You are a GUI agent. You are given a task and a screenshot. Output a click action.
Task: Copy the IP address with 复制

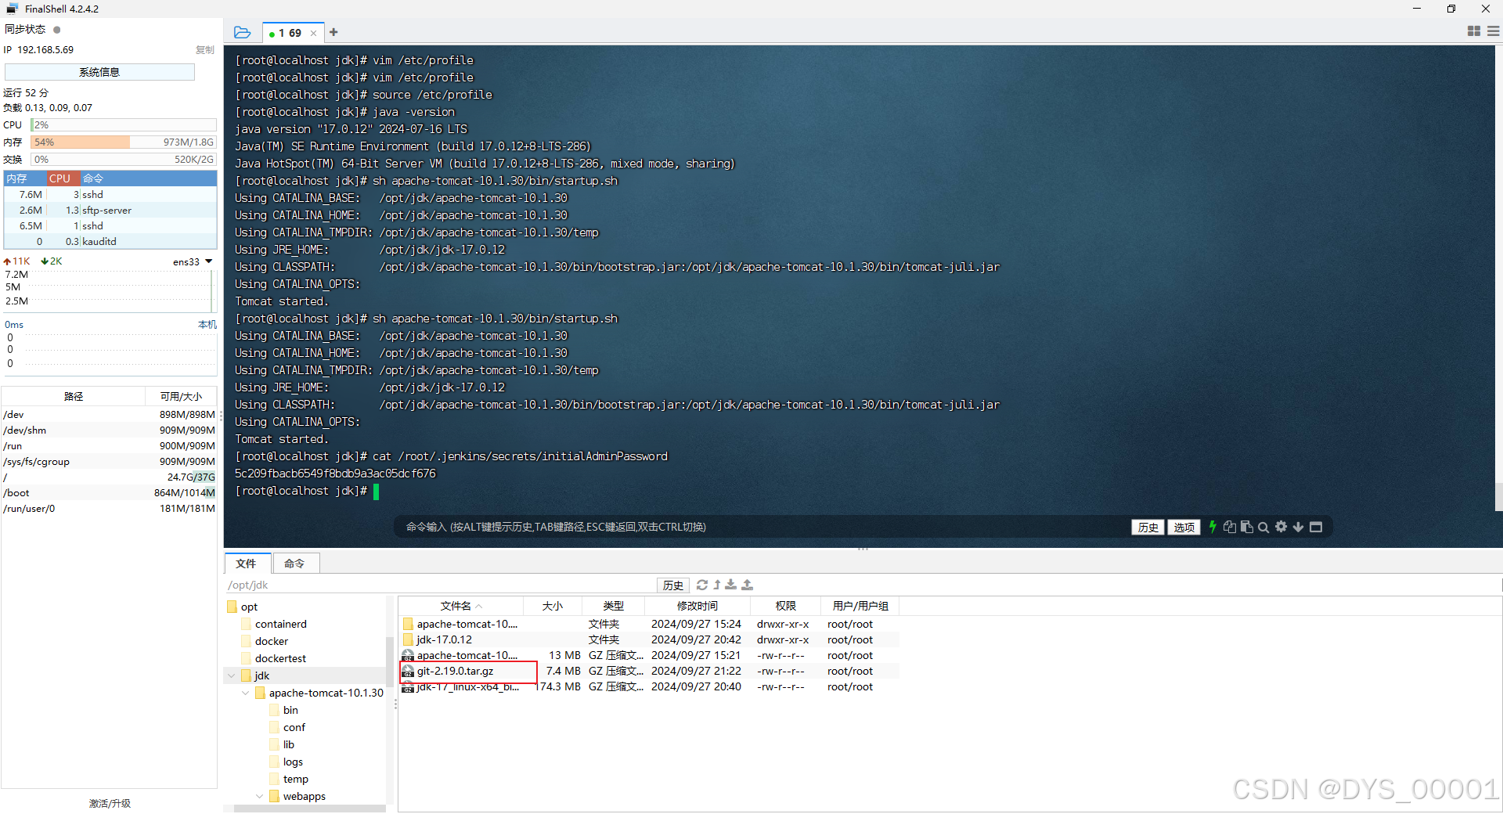coord(204,49)
